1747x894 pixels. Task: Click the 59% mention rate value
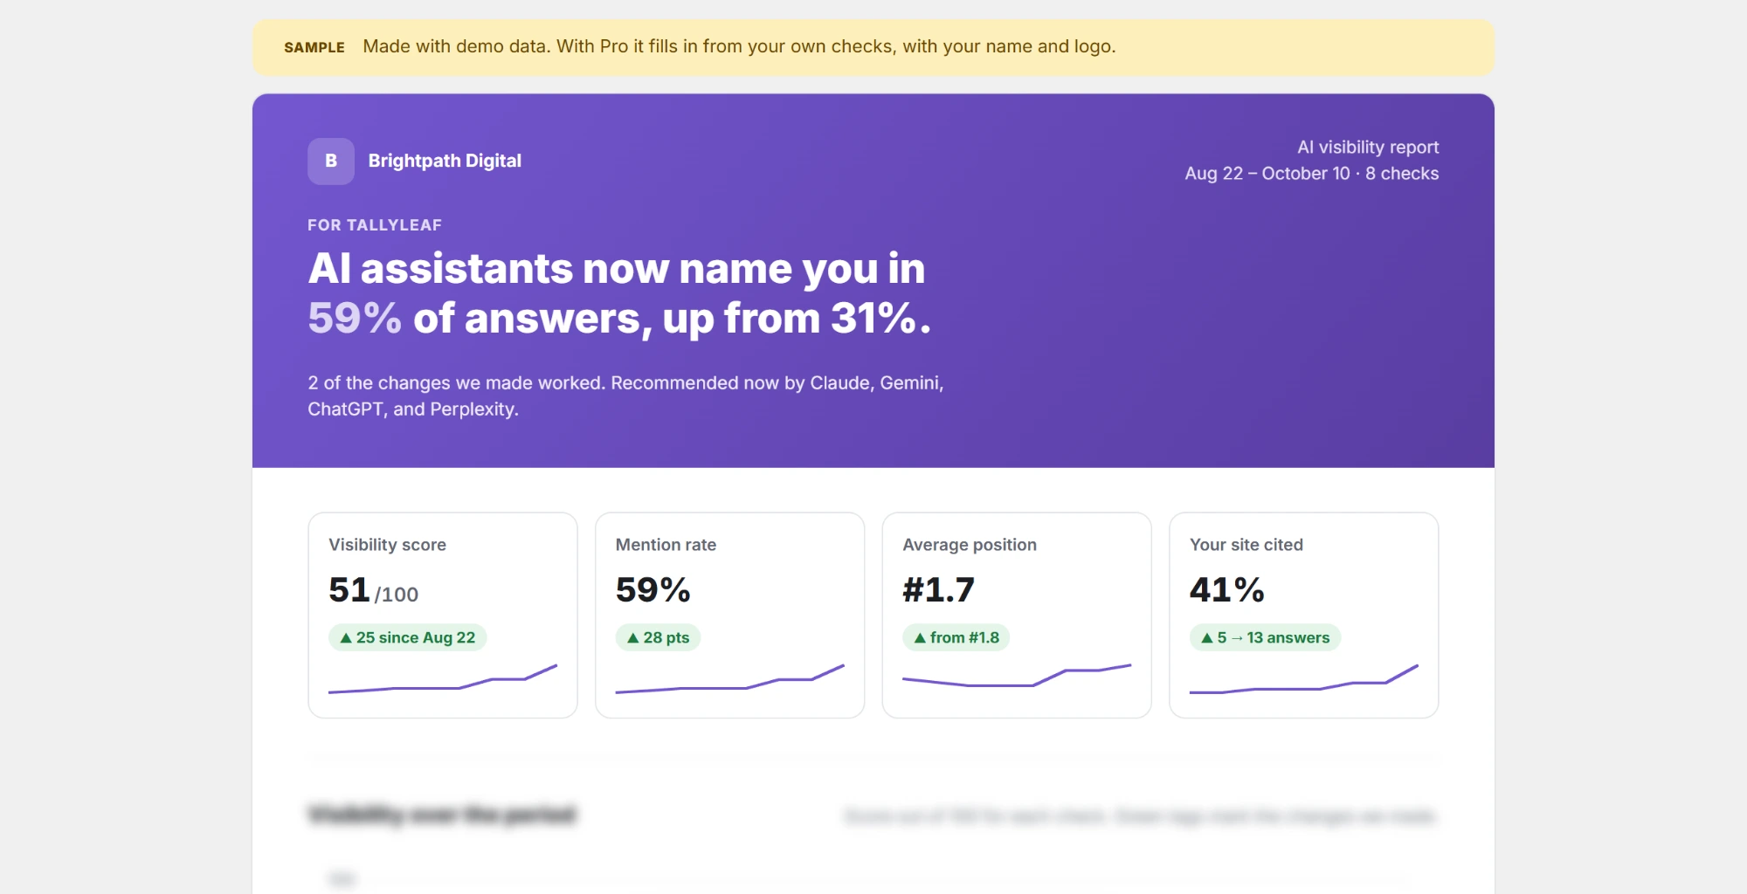tap(653, 590)
